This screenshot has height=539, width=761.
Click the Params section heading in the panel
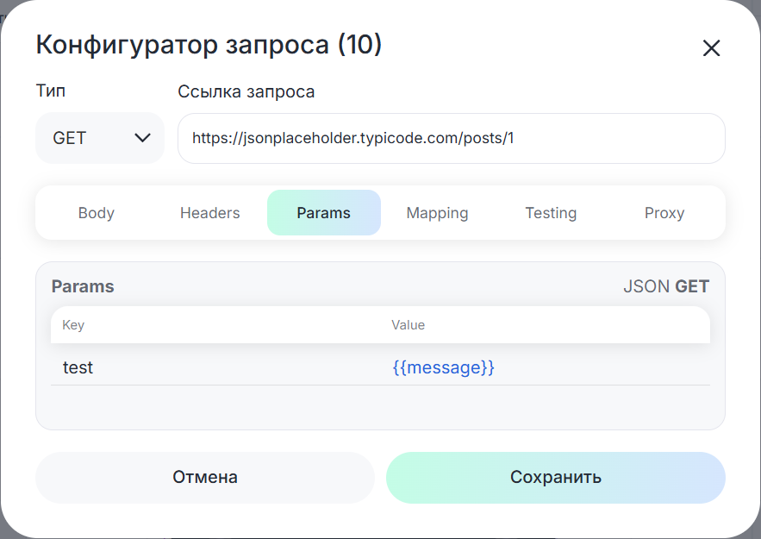(83, 286)
